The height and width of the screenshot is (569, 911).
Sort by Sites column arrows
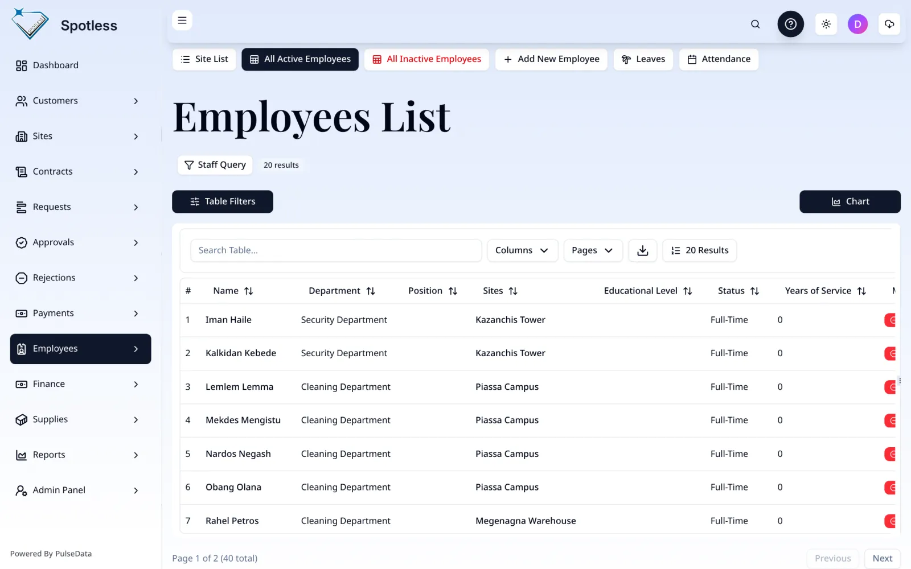[x=513, y=291]
